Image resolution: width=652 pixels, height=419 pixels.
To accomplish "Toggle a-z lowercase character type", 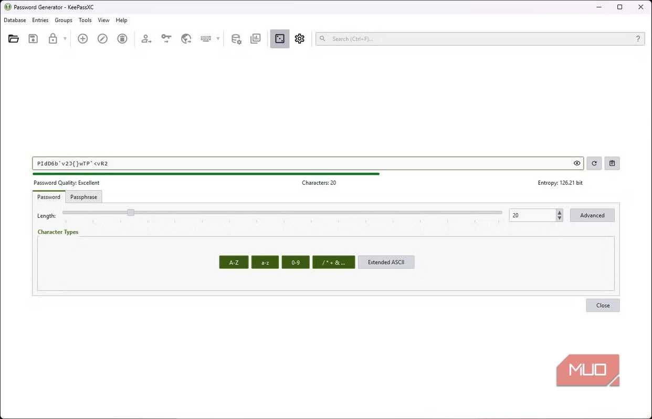I will point(265,262).
